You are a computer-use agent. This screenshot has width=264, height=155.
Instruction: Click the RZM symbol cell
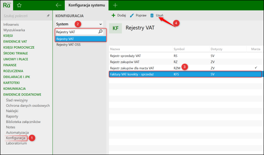point(177,68)
